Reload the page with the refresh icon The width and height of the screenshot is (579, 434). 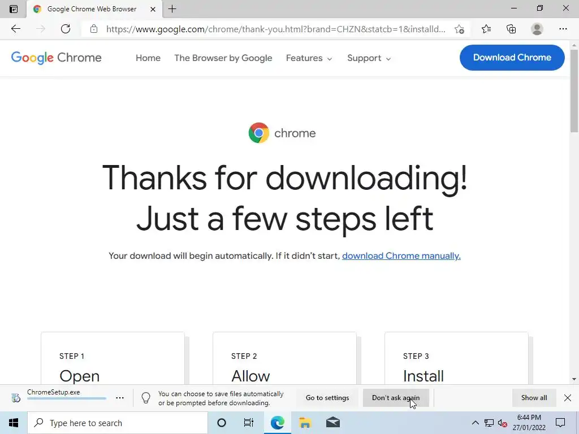(x=66, y=29)
